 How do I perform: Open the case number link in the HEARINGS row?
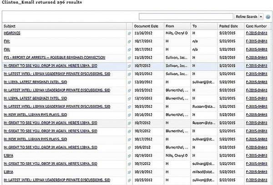[x=256, y=34]
